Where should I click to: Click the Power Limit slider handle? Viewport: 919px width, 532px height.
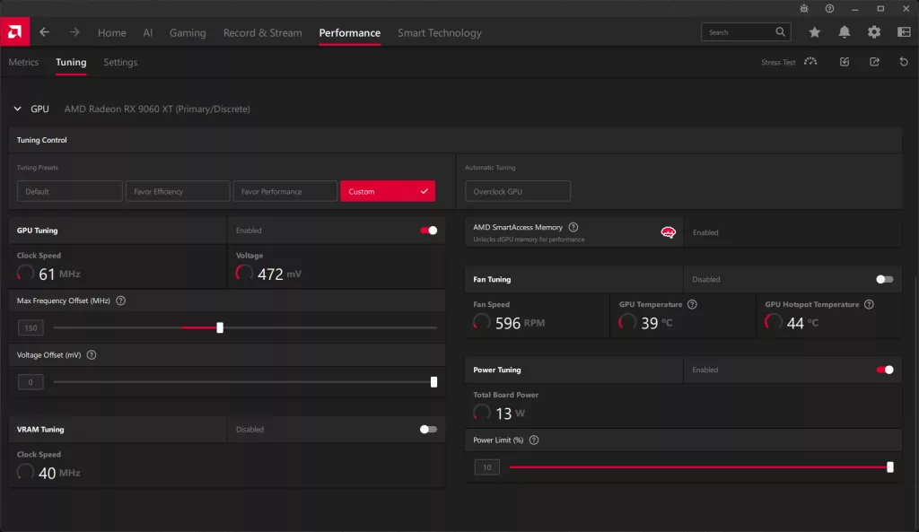click(x=890, y=467)
